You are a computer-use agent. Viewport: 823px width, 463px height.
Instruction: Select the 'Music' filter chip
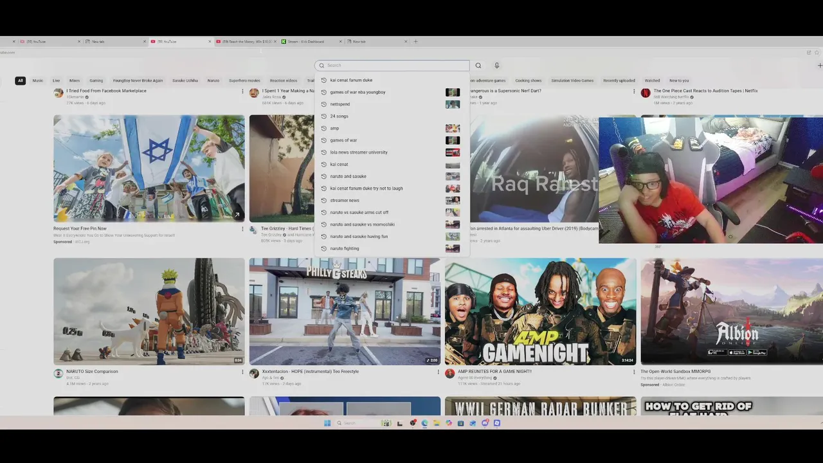point(38,80)
